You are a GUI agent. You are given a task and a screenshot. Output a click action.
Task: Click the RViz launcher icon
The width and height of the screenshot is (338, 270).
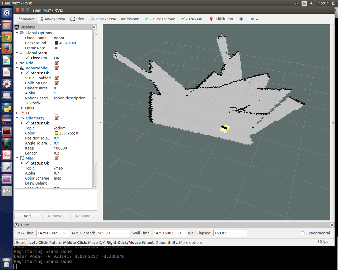point(7,191)
